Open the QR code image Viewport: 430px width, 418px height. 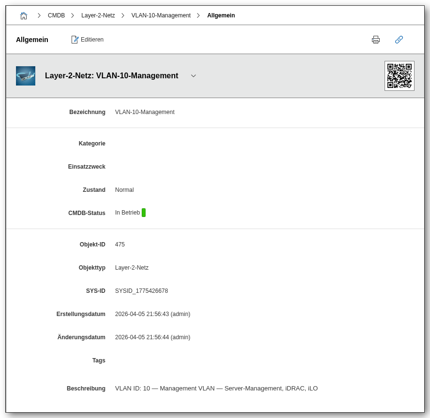(399, 76)
